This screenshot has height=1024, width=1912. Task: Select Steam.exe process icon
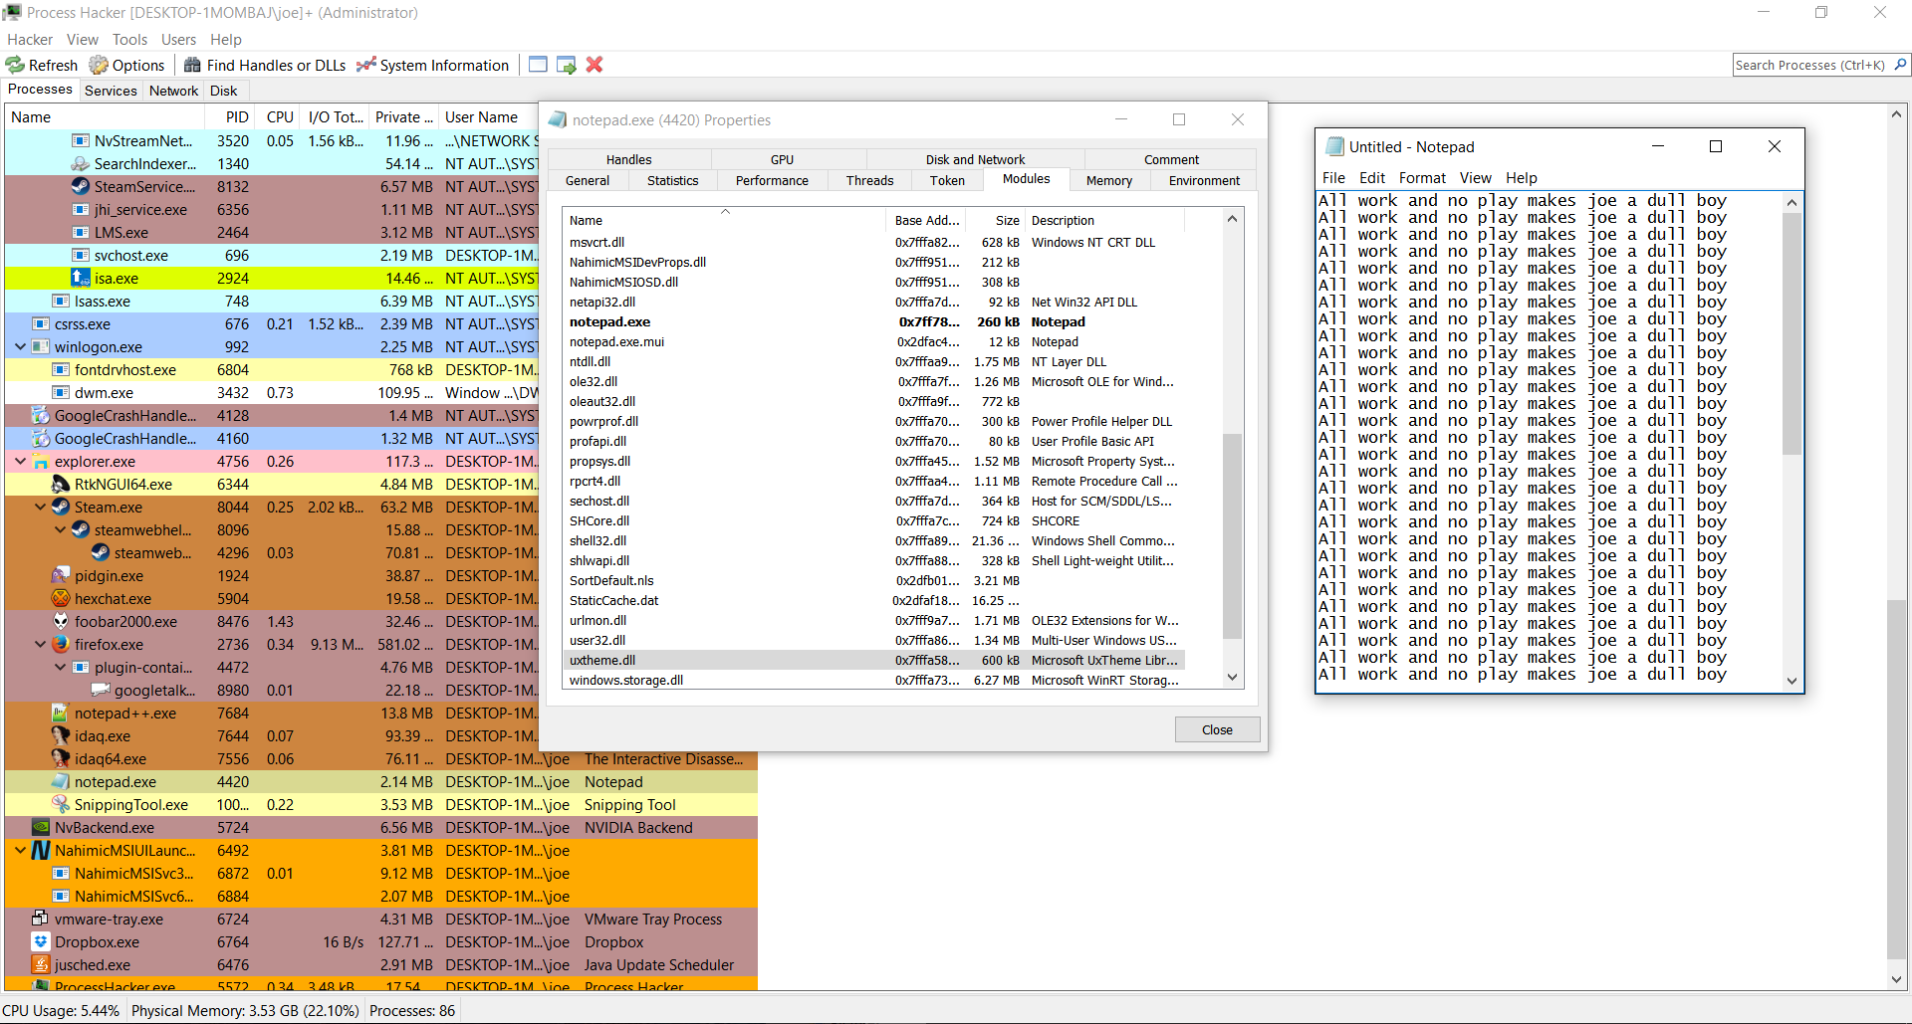61,507
